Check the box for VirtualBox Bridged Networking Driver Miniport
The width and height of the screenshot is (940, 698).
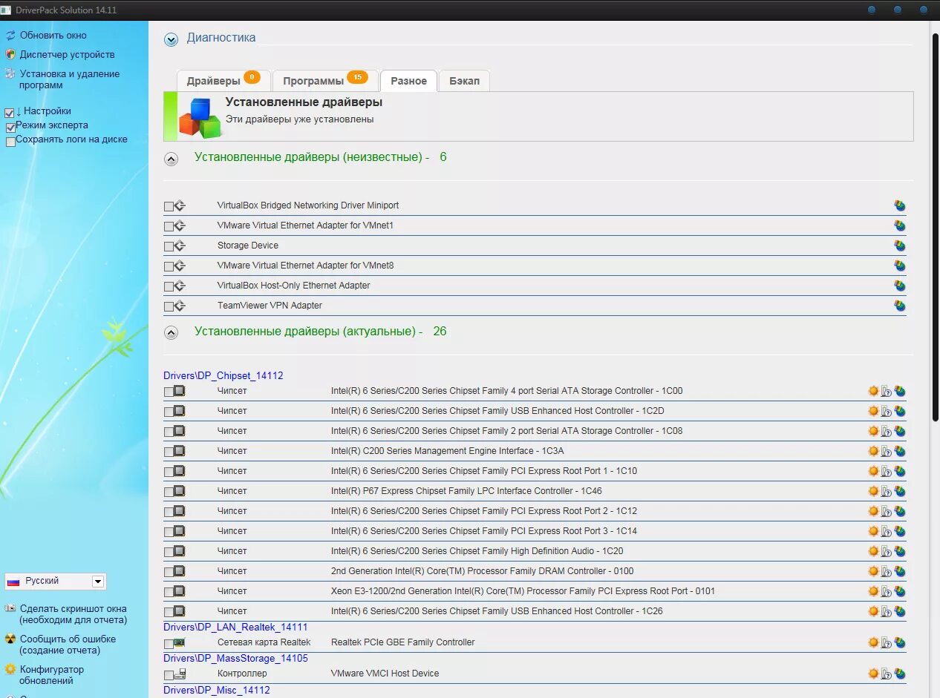click(169, 206)
